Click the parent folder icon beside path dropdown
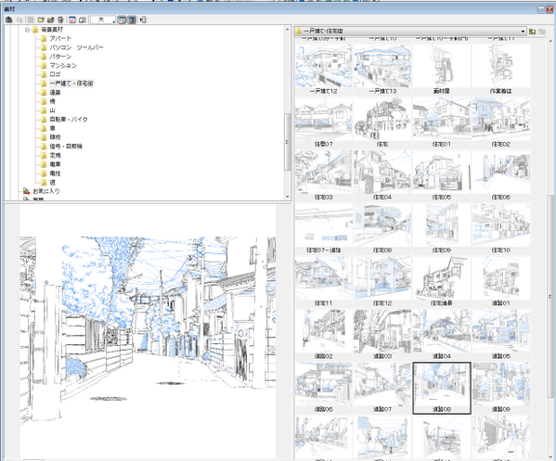This screenshot has width=556, height=461. [532, 32]
